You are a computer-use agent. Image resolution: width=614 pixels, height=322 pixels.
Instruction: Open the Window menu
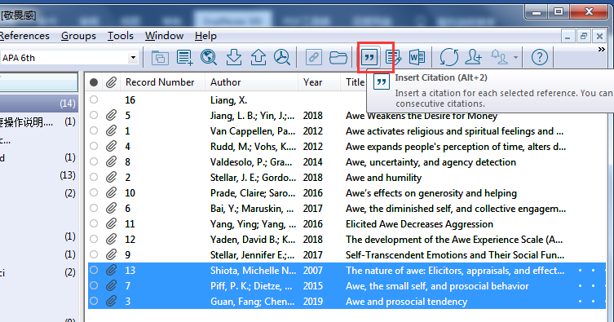point(165,36)
